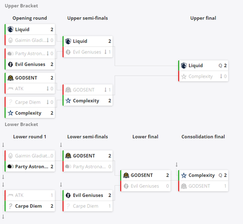Open Carpe Diem link in Lower round 1
Image resolution: width=243 pixels, height=224 pixels.
coord(28,206)
